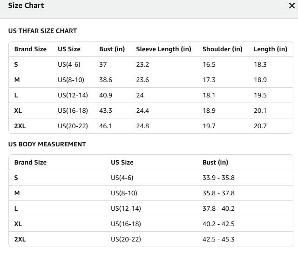Image resolution: width=298 pixels, height=255 pixels.
Task: Click bust value 40.9
Action: click(x=106, y=96)
